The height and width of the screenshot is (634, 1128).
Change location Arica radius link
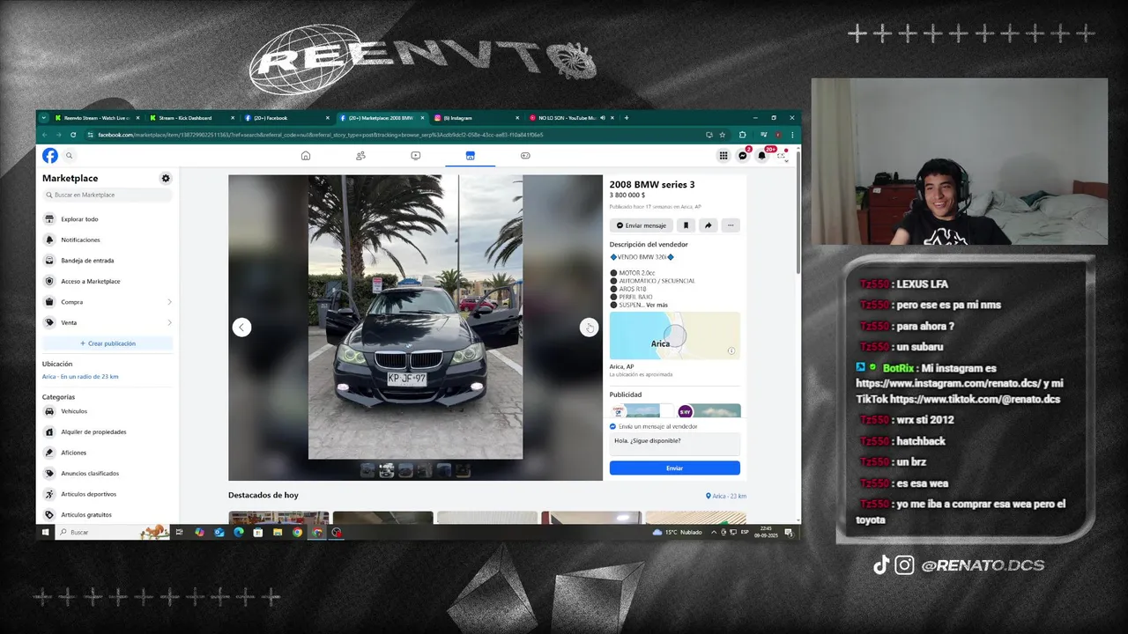80,377
